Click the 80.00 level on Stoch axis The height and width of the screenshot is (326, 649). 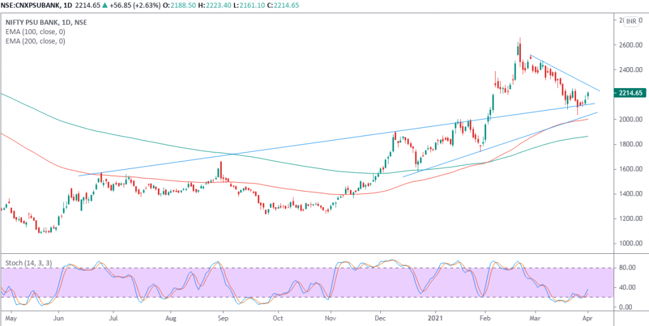627,268
